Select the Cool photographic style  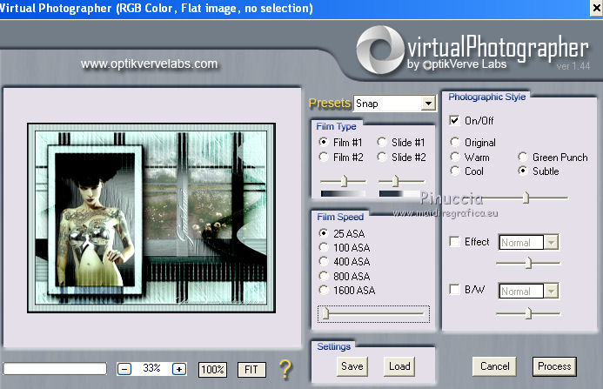click(455, 171)
